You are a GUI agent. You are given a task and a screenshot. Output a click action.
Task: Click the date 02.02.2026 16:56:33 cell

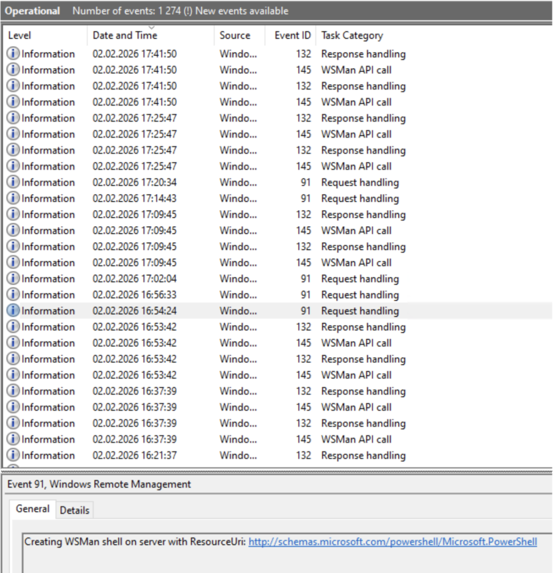(x=135, y=295)
